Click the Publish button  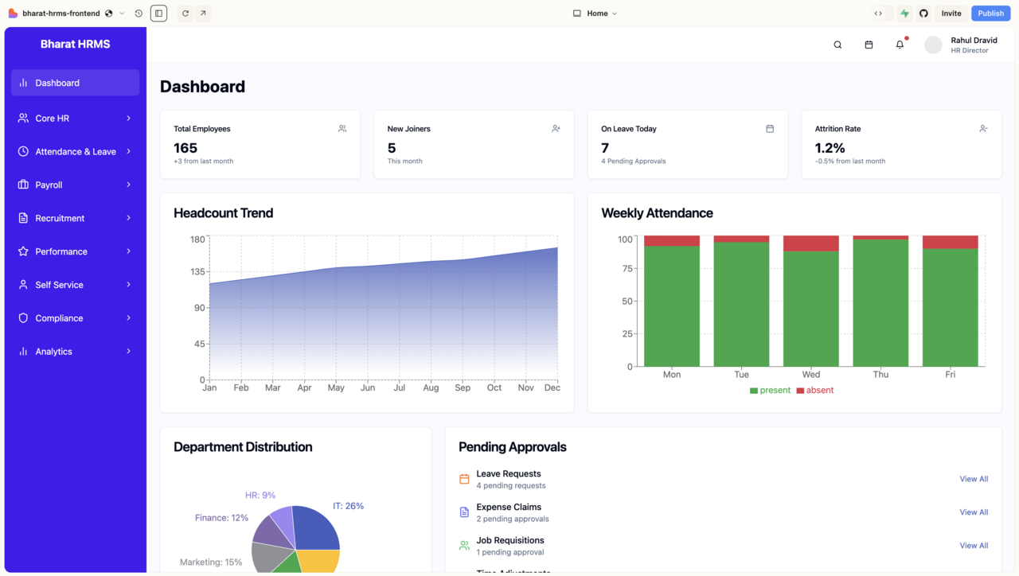[990, 13]
